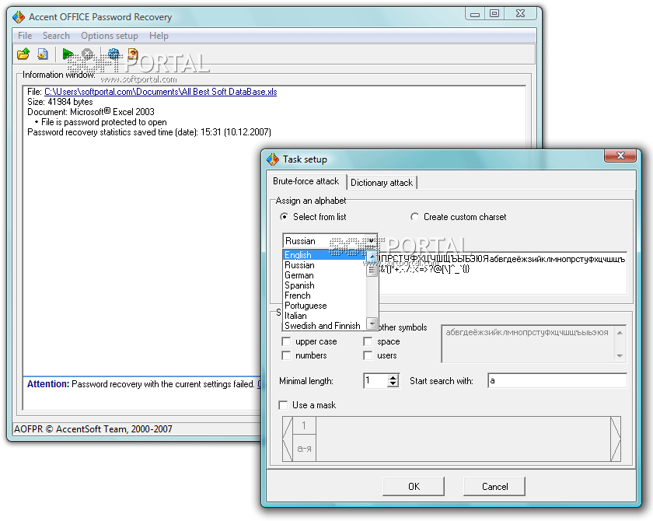The width and height of the screenshot is (653, 521).
Task: Enable the users checkbox
Action: click(368, 355)
